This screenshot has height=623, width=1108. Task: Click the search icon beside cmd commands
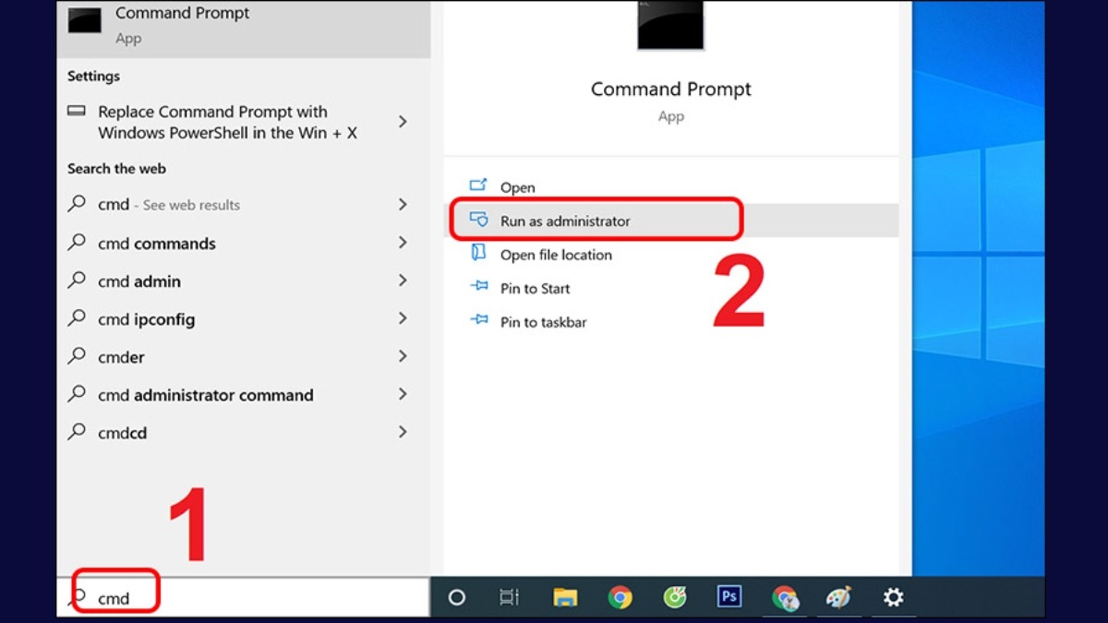click(x=77, y=242)
